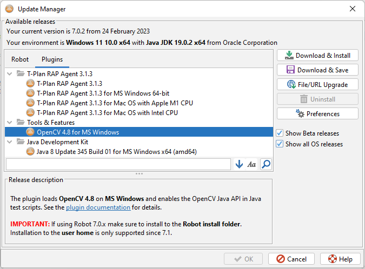Disable Show all OS releases checkbox
The image size is (365, 269).
280,144
